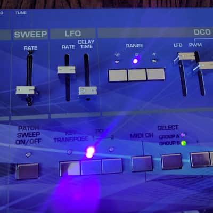This screenshot has height=213, width=213.
Task: Click the KEY TRANSPOSE label
Action: [x=71, y=136]
